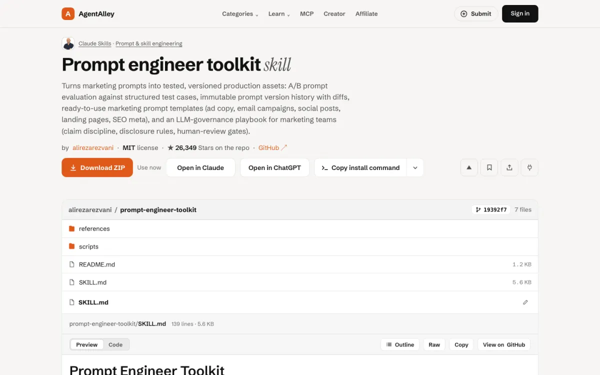Open the Outline panel button
Screen dimensions: 600x375
400,344
